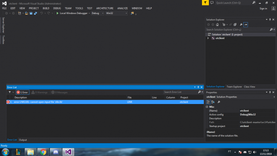277x156 pixels.
Task: Expand the otclient project node
Action: click(208, 38)
